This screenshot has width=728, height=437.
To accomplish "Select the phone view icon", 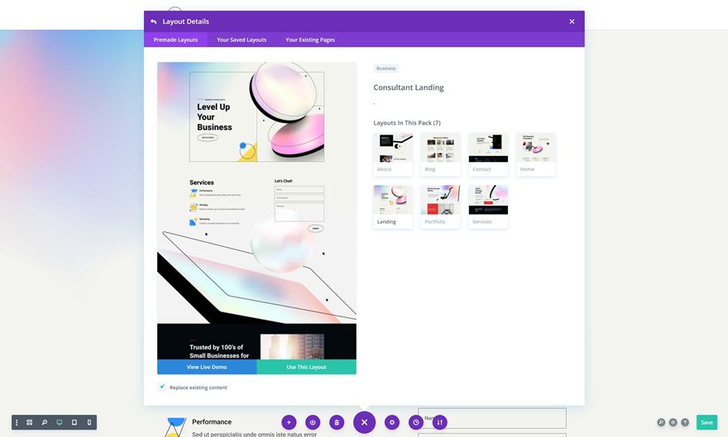I will (89, 423).
